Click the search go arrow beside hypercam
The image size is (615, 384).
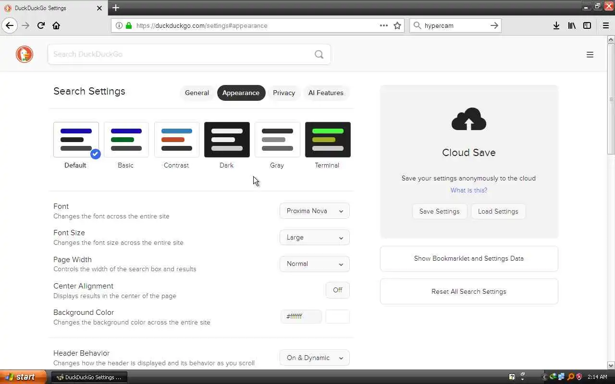pos(494,25)
